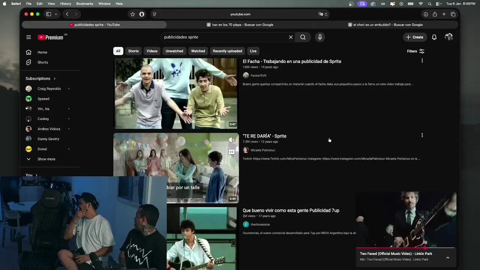The width and height of the screenshot is (480, 270).
Task: Go back with Safari back arrow
Action: click(67, 14)
